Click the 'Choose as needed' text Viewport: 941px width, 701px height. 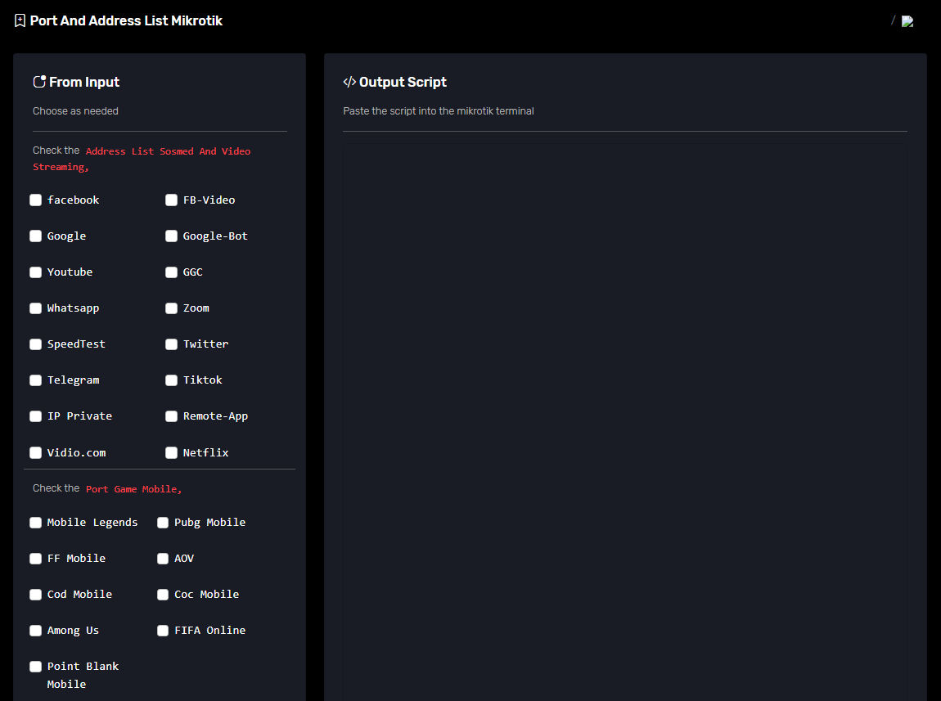pyautogui.click(x=75, y=111)
